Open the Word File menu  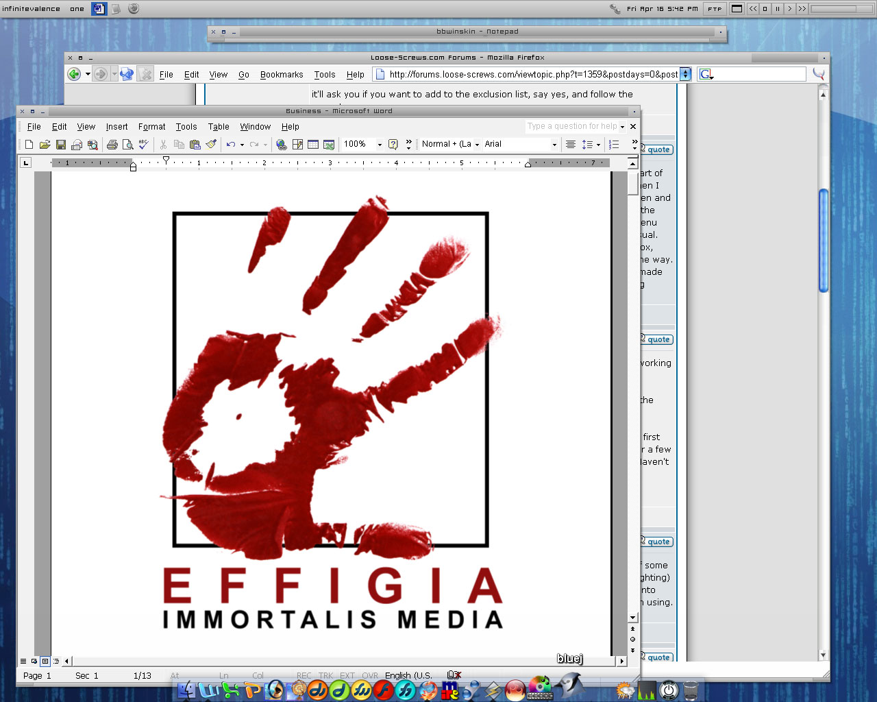(x=34, y=127)
